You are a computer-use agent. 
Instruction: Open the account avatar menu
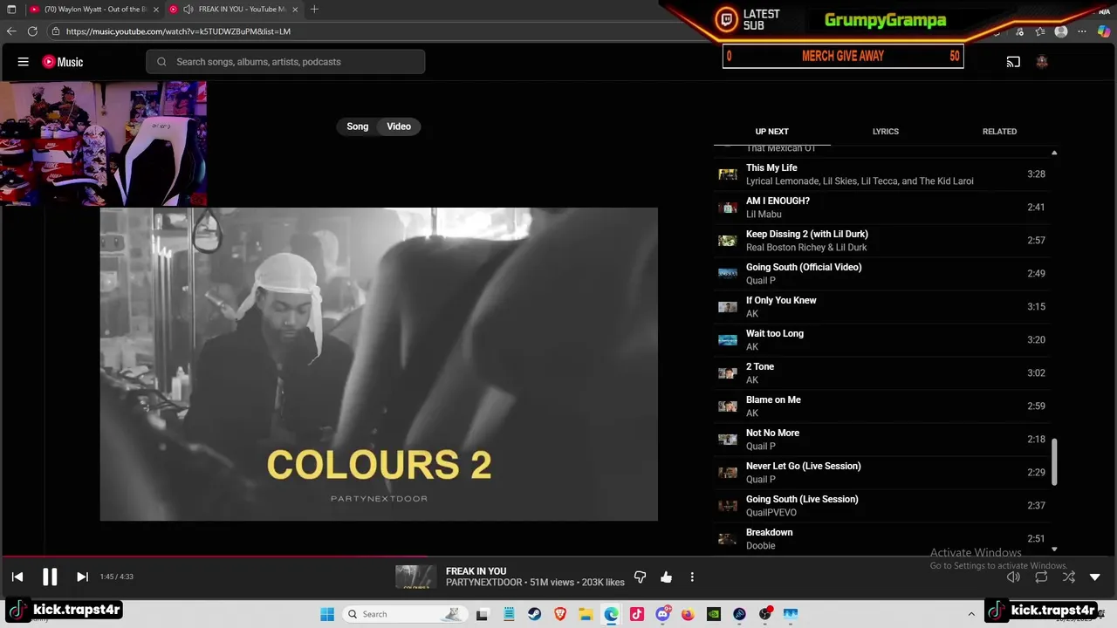[x=1042, y=62]
